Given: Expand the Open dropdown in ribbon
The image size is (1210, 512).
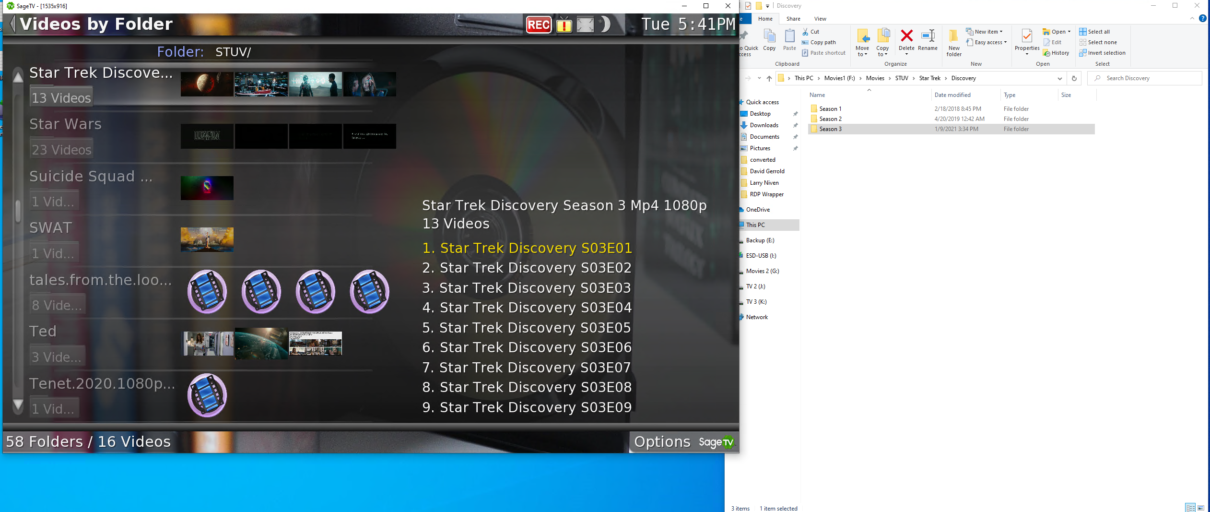Looking at the screenshot, I should [x=1057, y=32].
